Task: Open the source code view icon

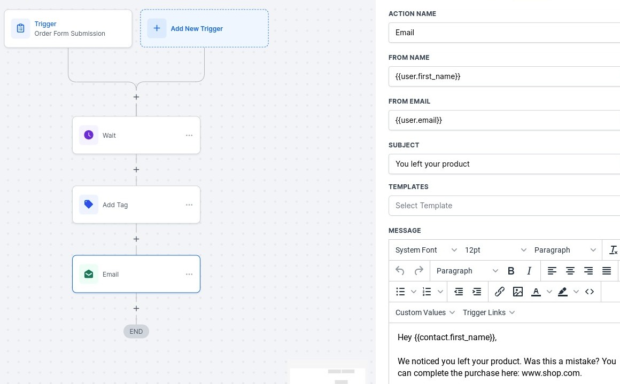Action: (x=590, y=292)
